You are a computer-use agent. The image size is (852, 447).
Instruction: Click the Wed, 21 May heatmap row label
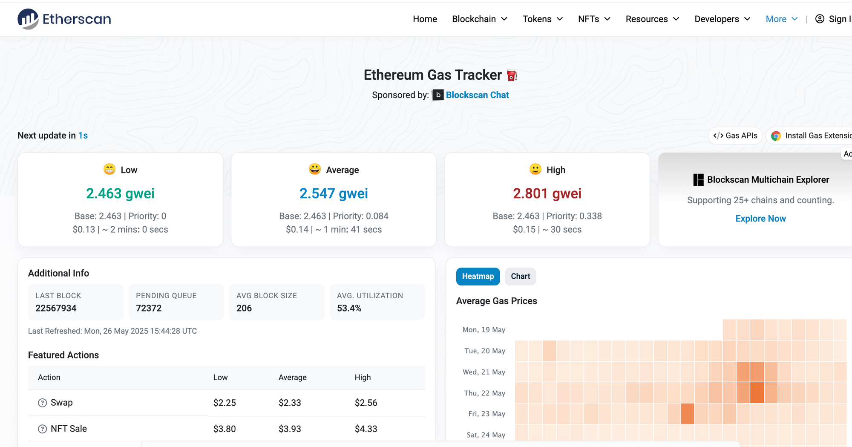484,372
